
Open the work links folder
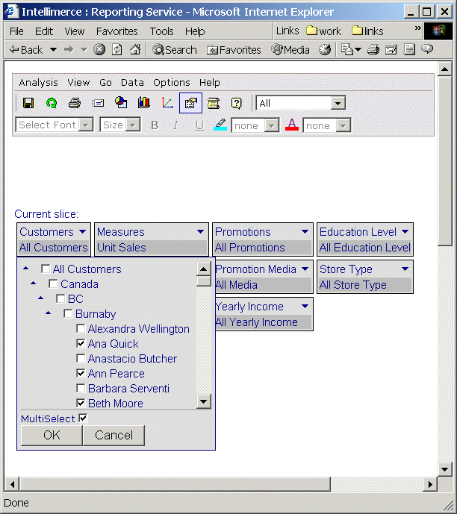tap(323, 31)
